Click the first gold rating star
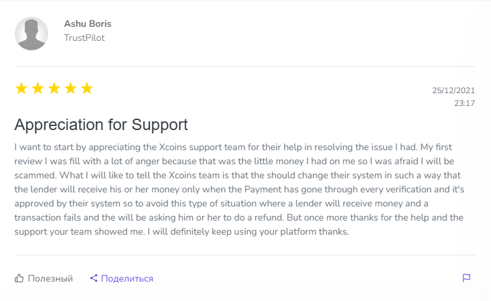 [x=21, y=88]
